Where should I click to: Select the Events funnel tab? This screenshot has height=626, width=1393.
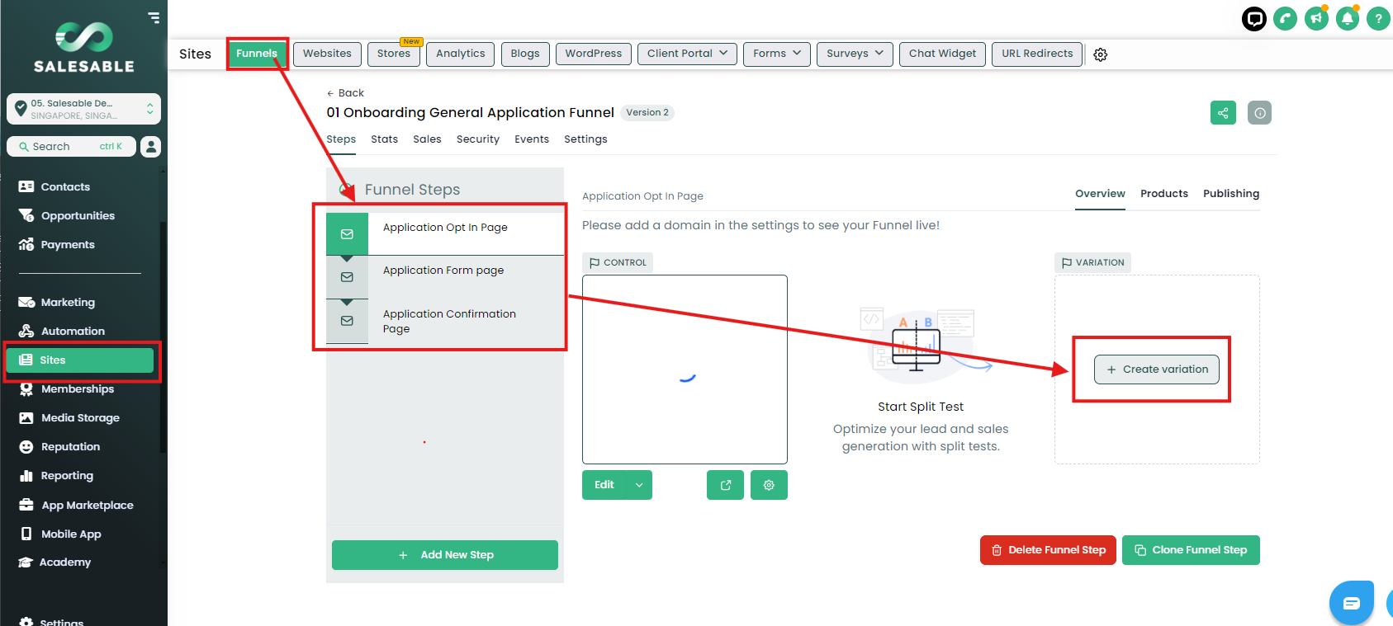click(532, 139)
